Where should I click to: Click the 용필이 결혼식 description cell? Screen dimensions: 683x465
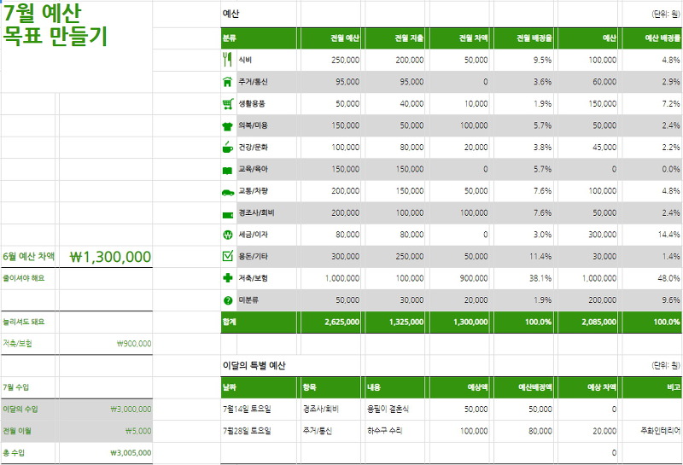[394, 410]
